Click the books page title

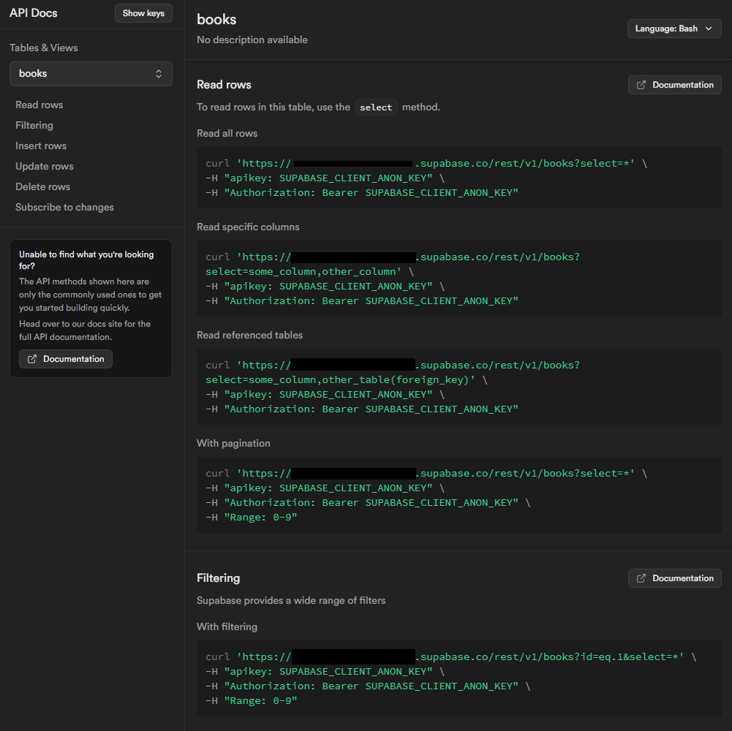(216, 19)
